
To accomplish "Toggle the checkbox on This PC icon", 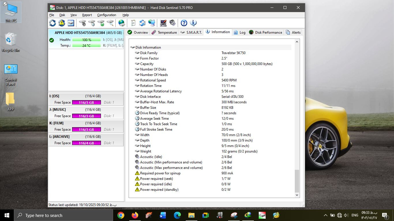I will point(5,4).
